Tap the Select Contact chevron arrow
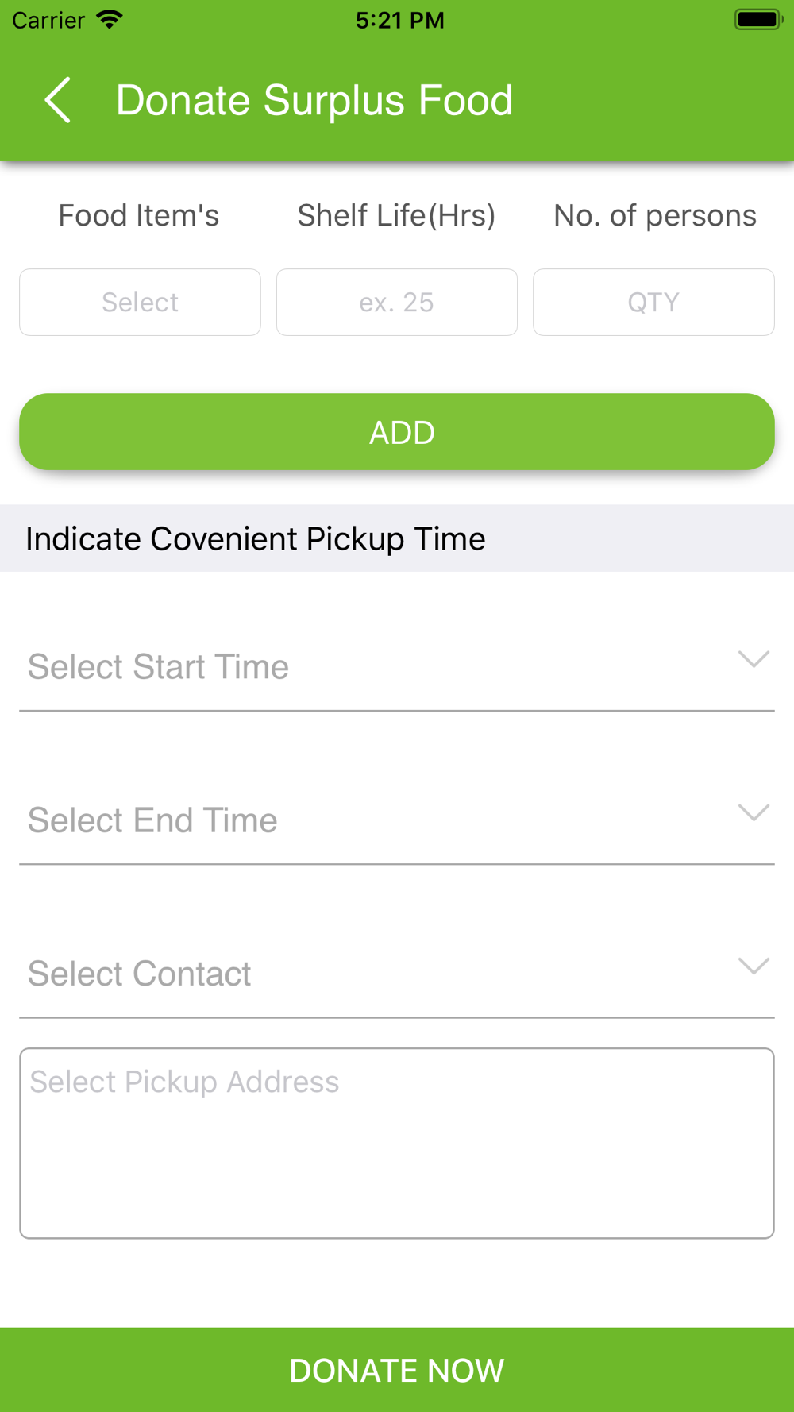 [x=754, y=966]
